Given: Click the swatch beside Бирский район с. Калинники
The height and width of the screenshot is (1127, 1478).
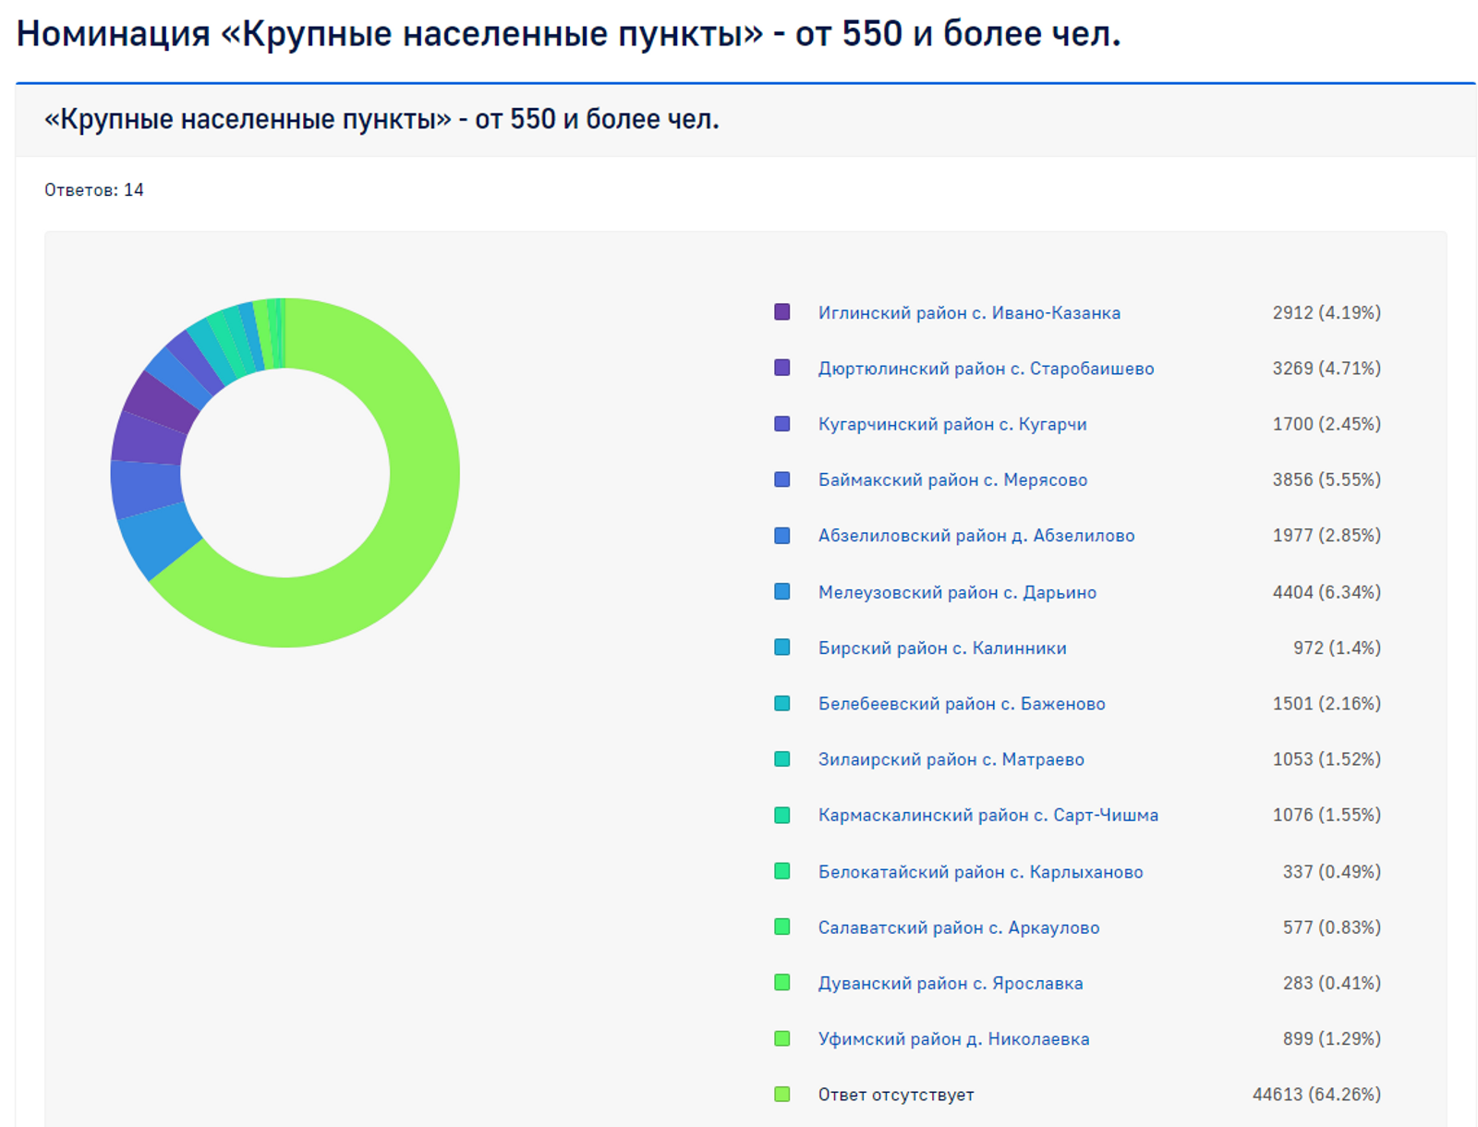Looking at the screenshot, I should [781, 648].
